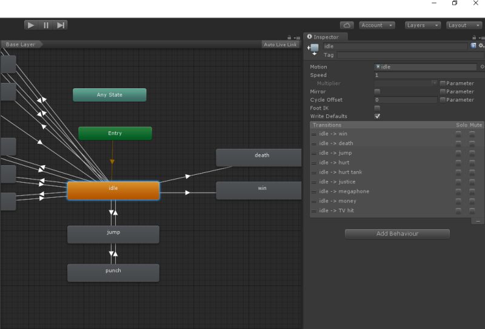Grab the drag handle of idle -> win
Image resolution: width=485 pixels, height=329 pixels.
314,134
